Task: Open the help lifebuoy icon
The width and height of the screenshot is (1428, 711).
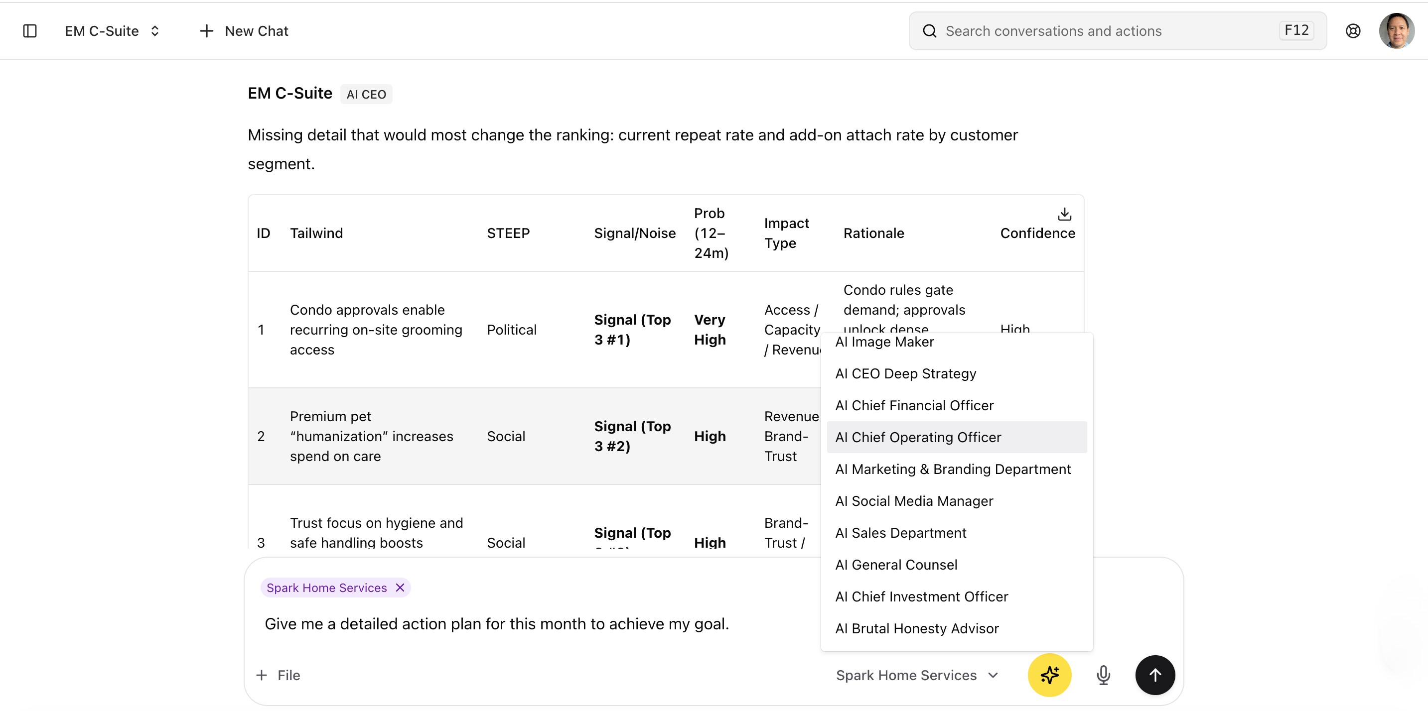Action: pyautogui.click(x=1353, y=31)
